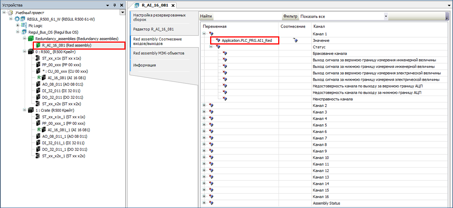The width and height of the screenshot is (453, 208).
Task: Expand the Канал 2 row
Action: pyautogui.click(x=204, y=106)
